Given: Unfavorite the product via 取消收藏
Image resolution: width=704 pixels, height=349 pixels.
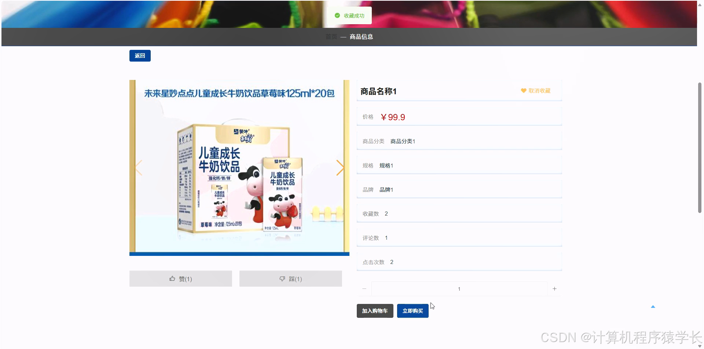Looking at the screenshot, I should (539, 91).
